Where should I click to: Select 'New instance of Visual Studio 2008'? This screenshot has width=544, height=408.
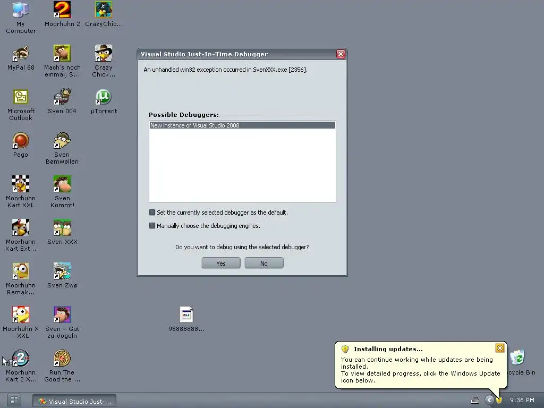point(242,125)
